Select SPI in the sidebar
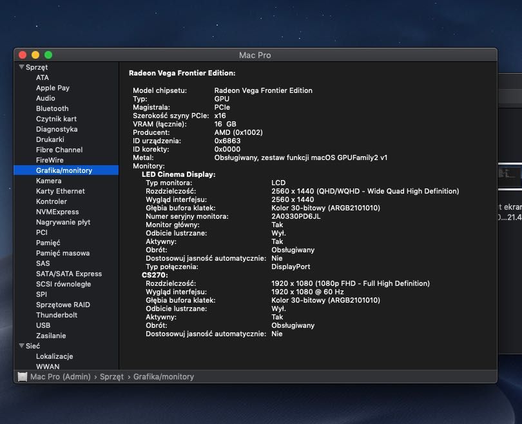This screenshot has height=424, width=522. (41, 294)
